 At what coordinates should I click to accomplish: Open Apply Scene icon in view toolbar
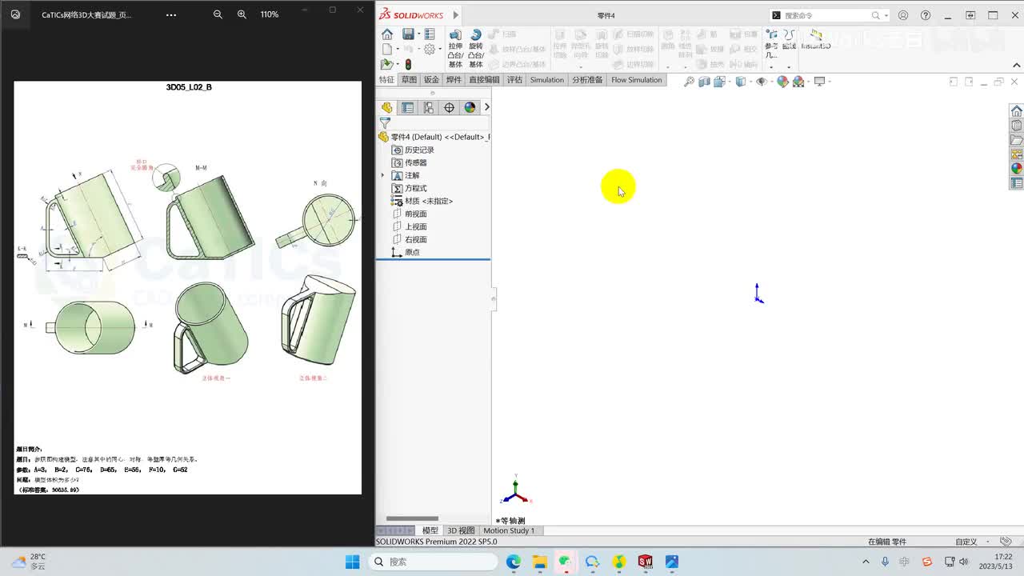click(798, 82)
